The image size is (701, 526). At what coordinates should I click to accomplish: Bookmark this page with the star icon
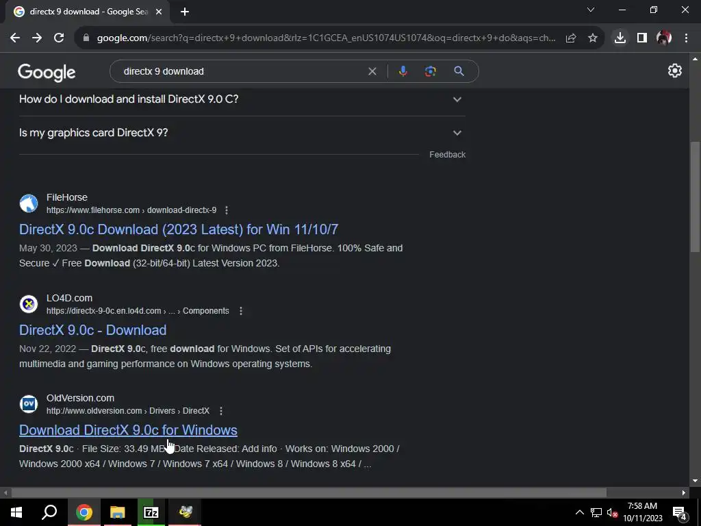(x=593, y=38)
